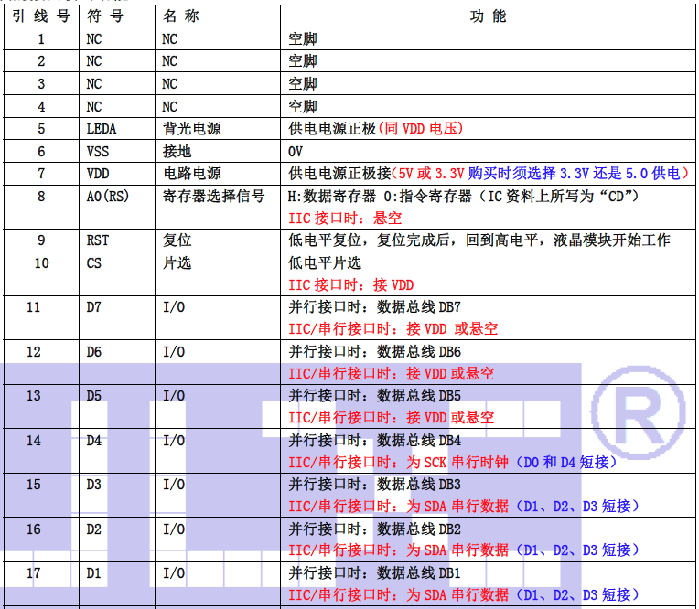Click the 功能 column header
Screen dimensions: 699x609
pos(488,16)
